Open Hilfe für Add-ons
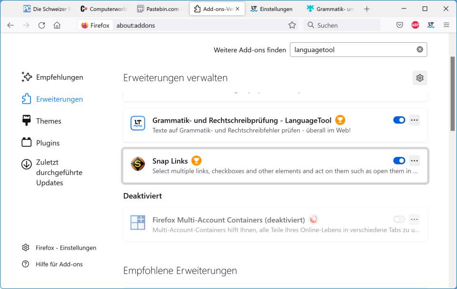 pyautogui.click(x=59, y=264)
